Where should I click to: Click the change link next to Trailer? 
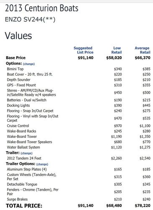26,153
